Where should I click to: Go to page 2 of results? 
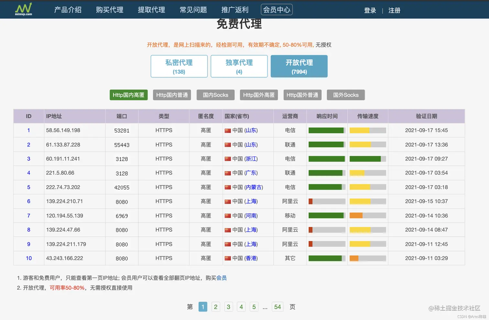[x=216, y=307]
